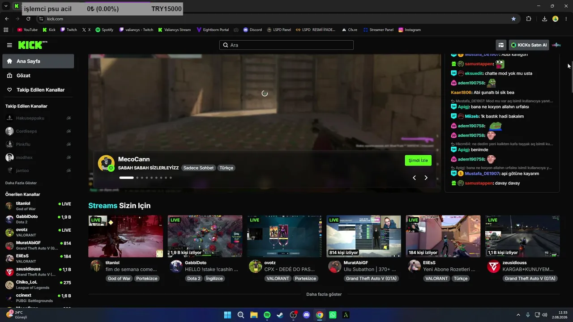Open the Twitch bookmark
Viewport: 573px width, 322px height.
[68, 30]
